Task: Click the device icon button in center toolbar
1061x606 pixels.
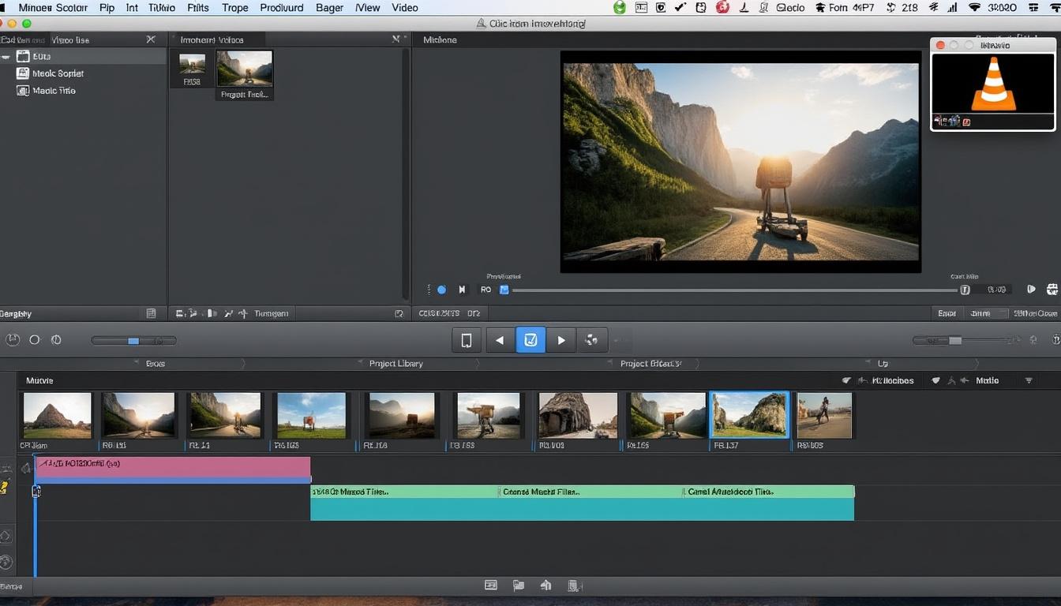Action: pos(467,340)
